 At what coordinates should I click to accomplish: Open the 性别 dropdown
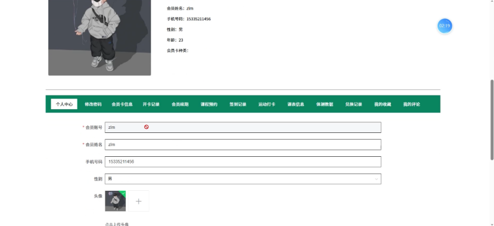[x=243, y=179]
